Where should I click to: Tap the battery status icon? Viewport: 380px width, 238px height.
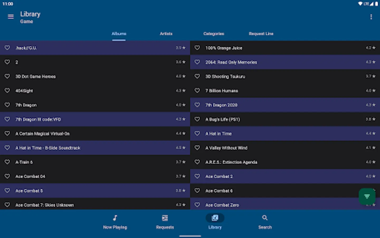pyautogui.click(x=376, y=4)
